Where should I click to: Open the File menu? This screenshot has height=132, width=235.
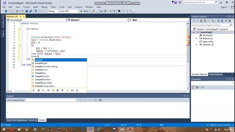[x=4, y=7]
